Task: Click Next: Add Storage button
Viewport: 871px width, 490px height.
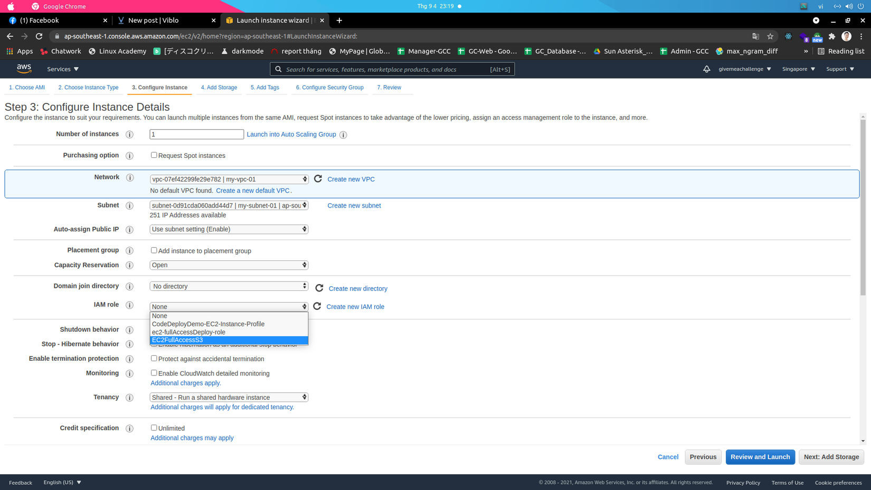Action: tap(831, 457)
